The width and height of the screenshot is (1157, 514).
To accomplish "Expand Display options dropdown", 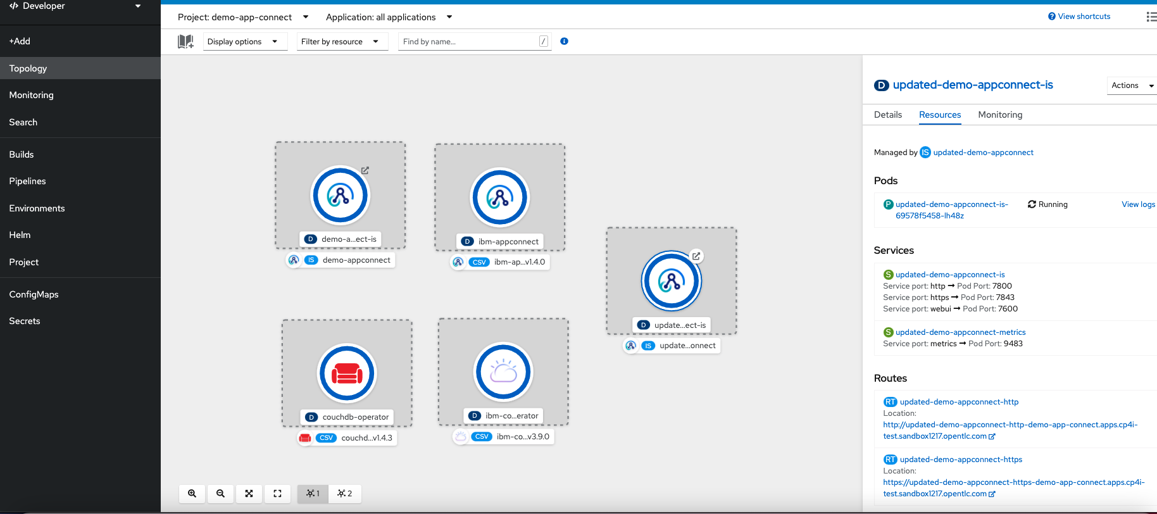I will [x=242, y=42].
